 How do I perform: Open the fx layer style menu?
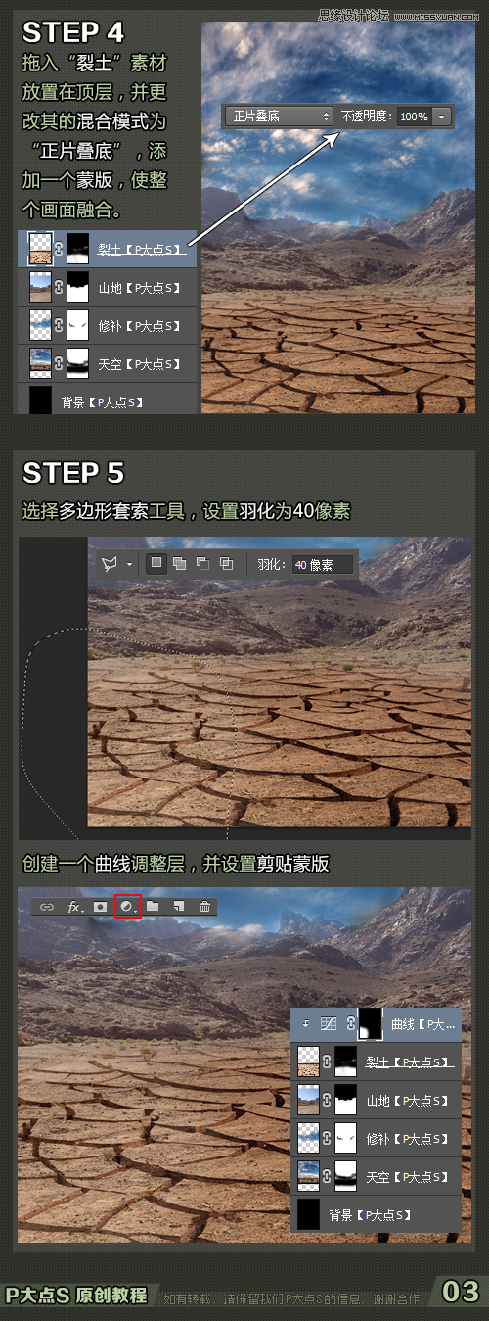click(x=74, y=907)
